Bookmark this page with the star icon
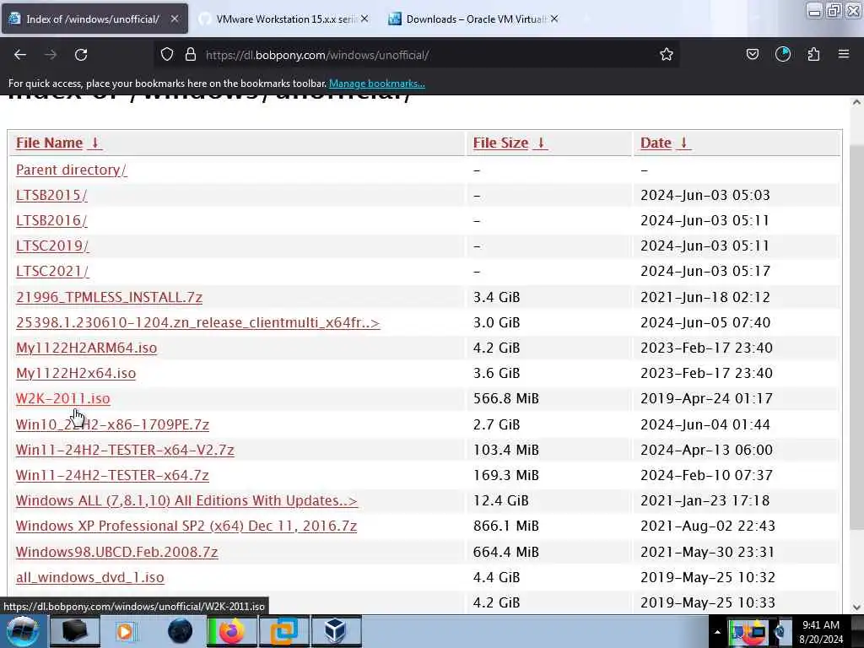The height and width of the screenshot is (648, 864). tap(667, 55)
